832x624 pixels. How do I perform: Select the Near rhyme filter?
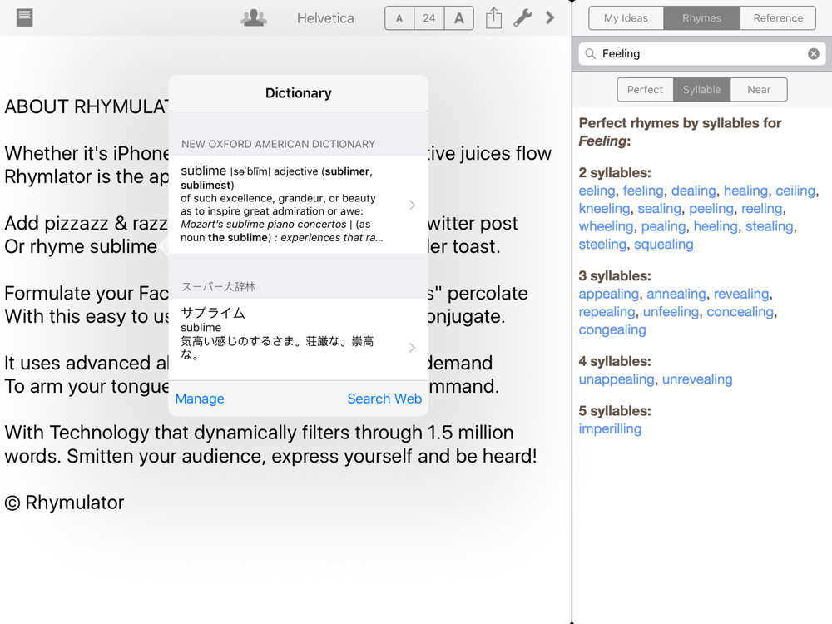click(759, 90)
